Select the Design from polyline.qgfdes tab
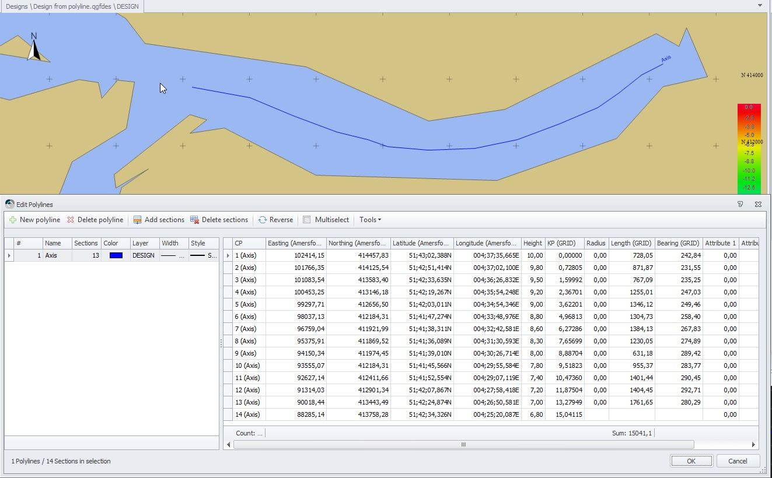This screenshot has height=478, width=772. [72, 6]
